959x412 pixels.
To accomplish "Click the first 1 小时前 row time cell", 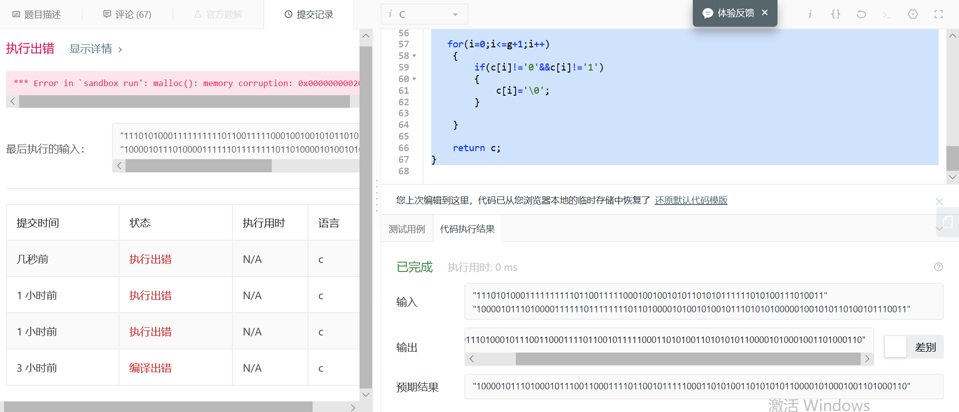I will 63,295.
